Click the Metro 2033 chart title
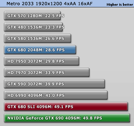This screenshot has height=126, width=134. (x=50, y=4)
